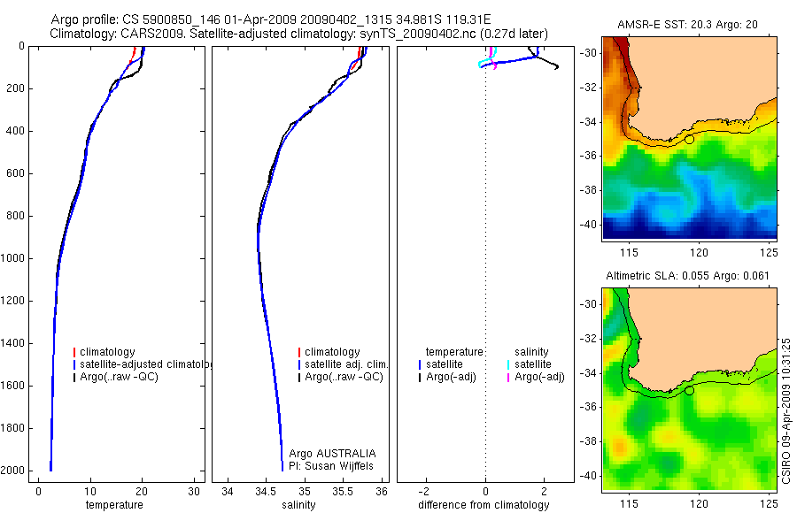The height and width of the screenshot is (513, 797).
Task: Click the salinity axis tick '35.5'
Action: point(342,492)
